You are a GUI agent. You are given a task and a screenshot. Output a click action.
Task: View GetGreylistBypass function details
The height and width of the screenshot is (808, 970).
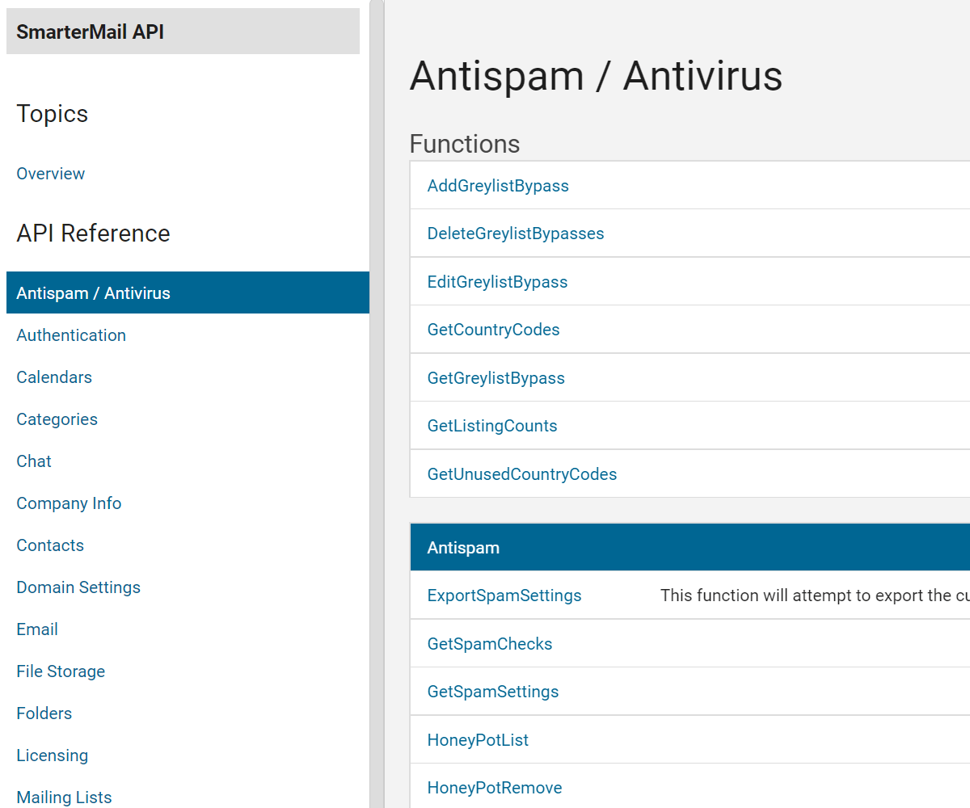pos(496,378)
